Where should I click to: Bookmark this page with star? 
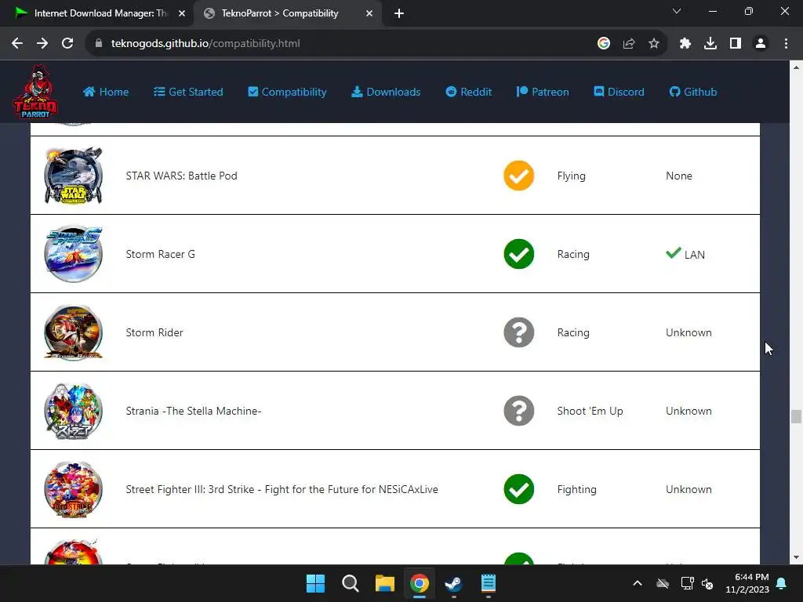point(654,44)
